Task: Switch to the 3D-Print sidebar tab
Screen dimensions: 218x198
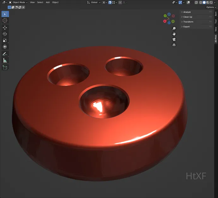Action: [x=216, y=39]
